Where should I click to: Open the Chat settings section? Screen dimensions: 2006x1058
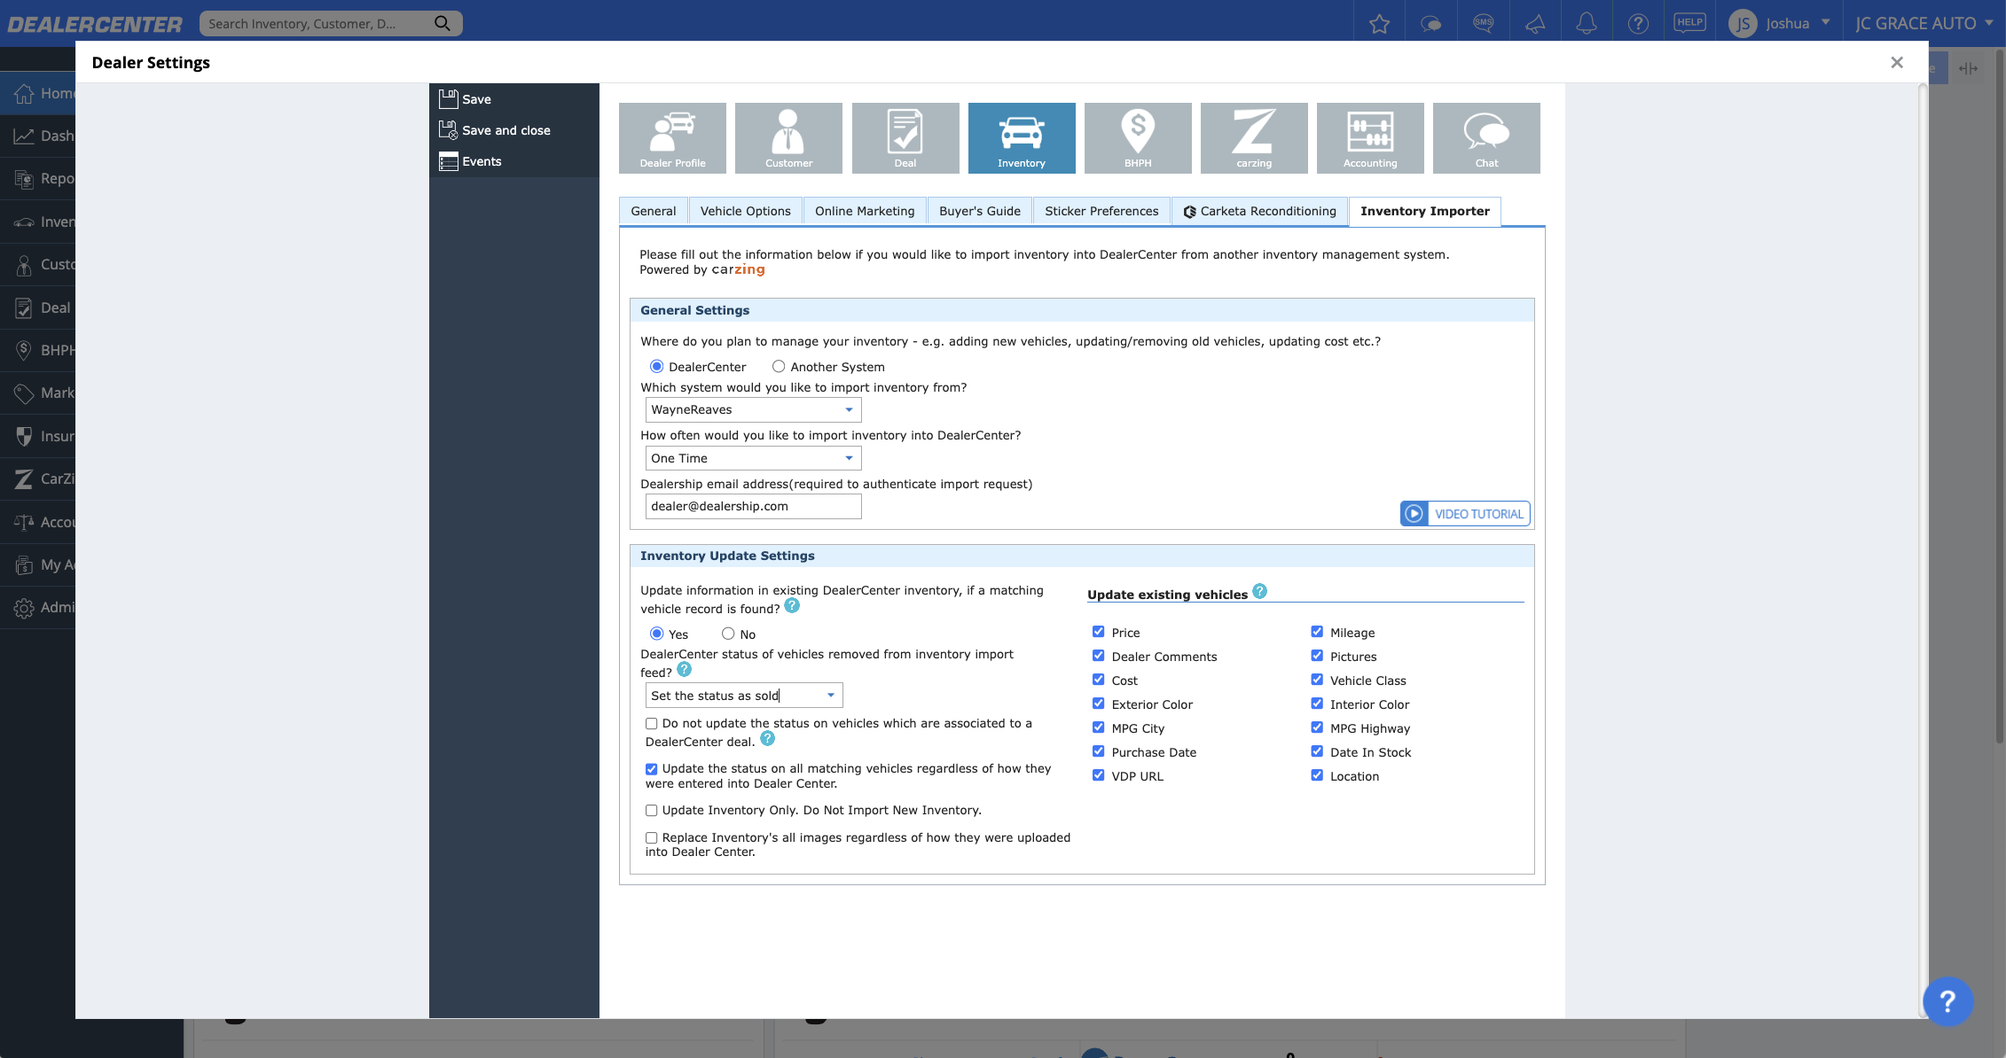(x=1486, y=138)
